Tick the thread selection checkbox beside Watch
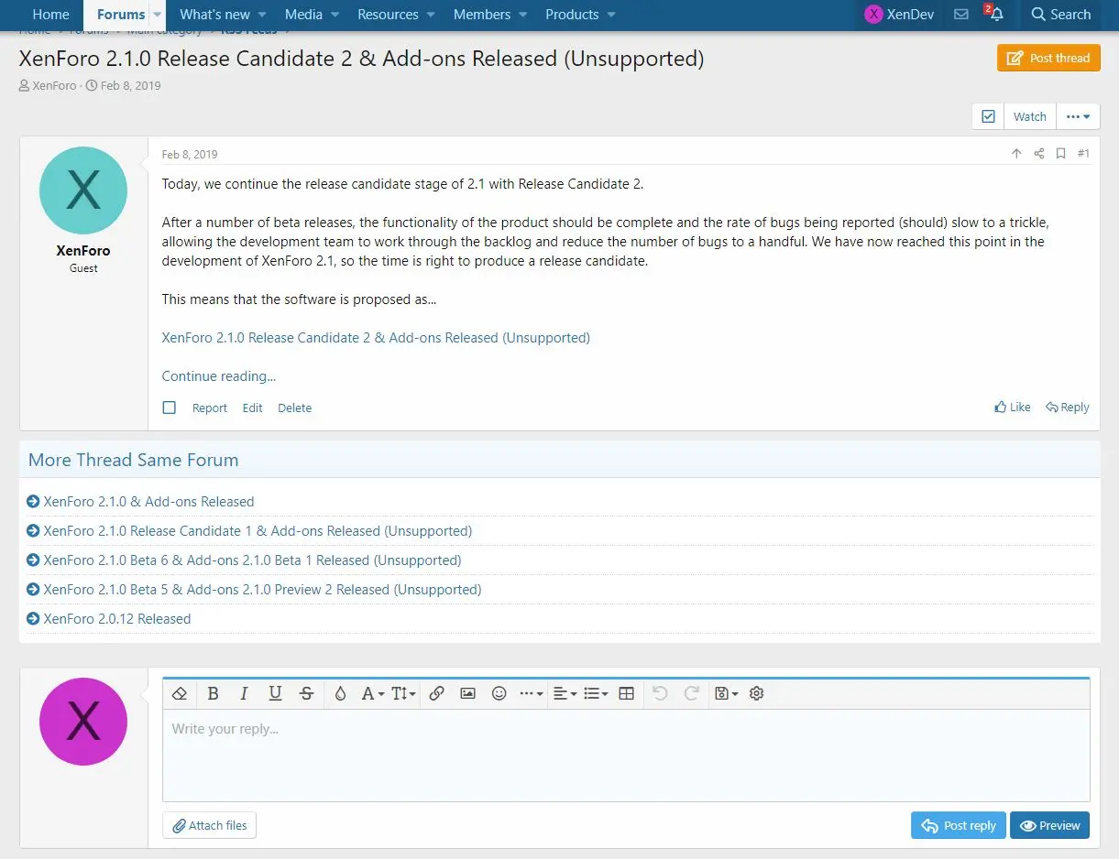This screenshot has height=859, width=1119. [988, 116]
